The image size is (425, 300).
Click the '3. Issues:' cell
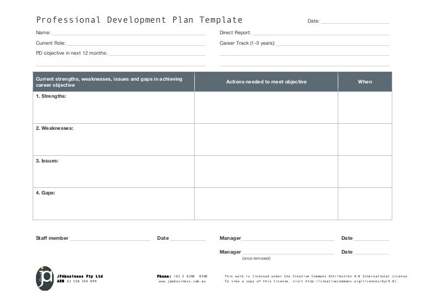coord(113,171)
